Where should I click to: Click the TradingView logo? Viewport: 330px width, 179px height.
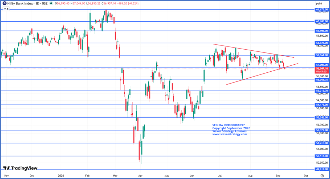[x=20, y=168]
